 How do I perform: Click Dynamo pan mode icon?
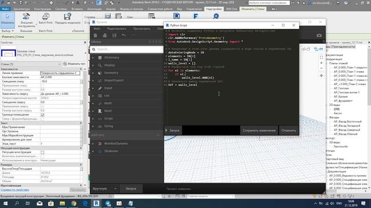[321, 76]
